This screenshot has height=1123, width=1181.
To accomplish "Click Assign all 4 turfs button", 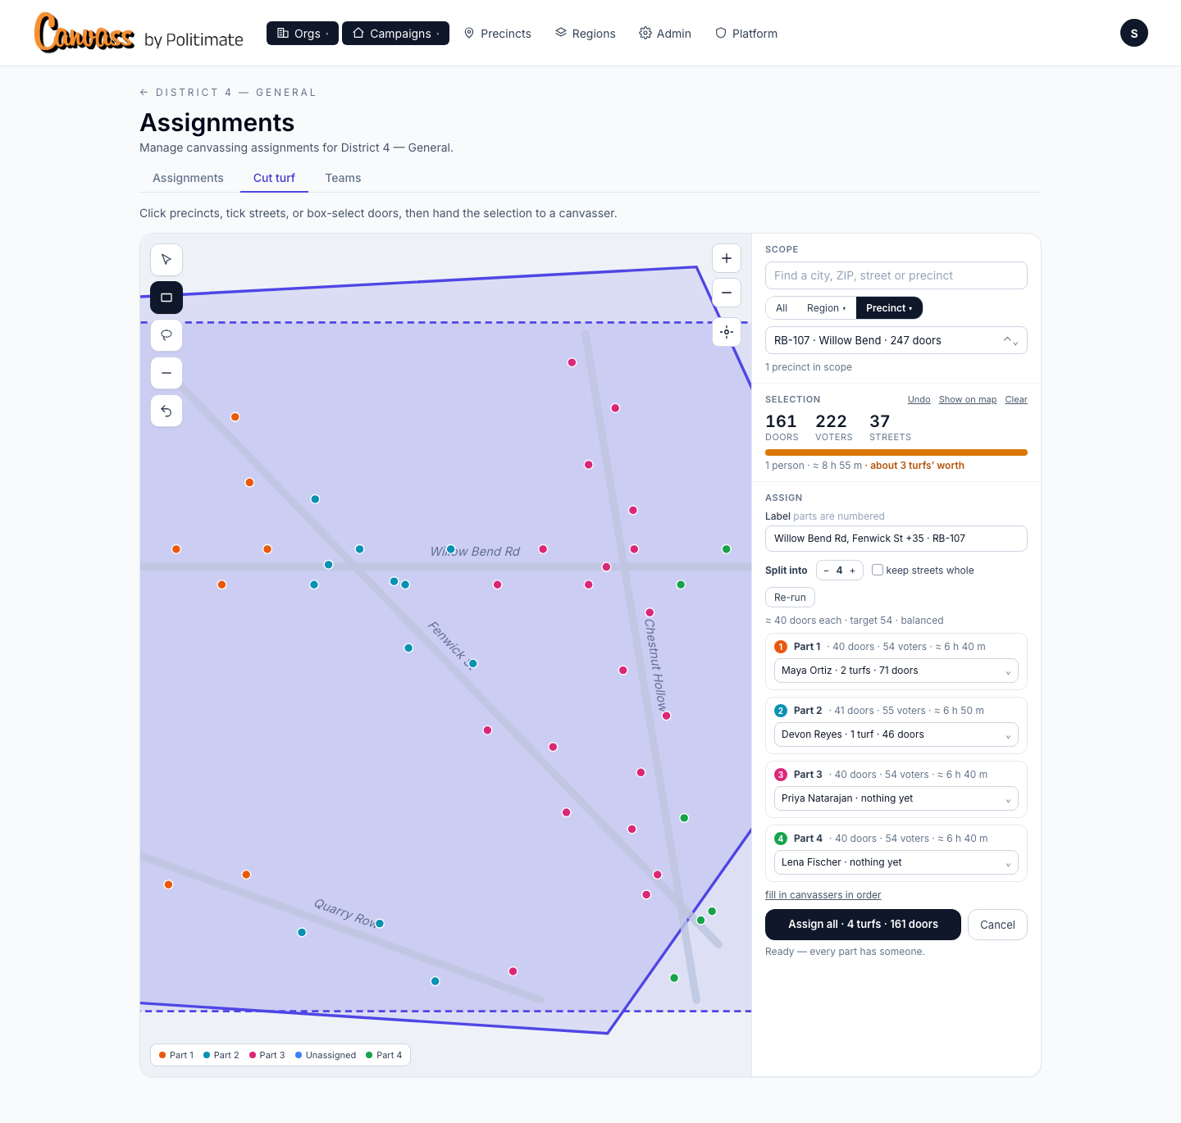I will [863, 925].
